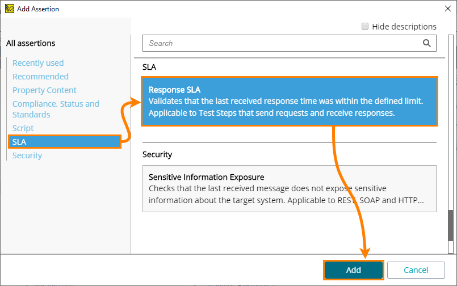Select the SLA category
The height and width of the screenshot is (286, 457).
click(64, 142)
